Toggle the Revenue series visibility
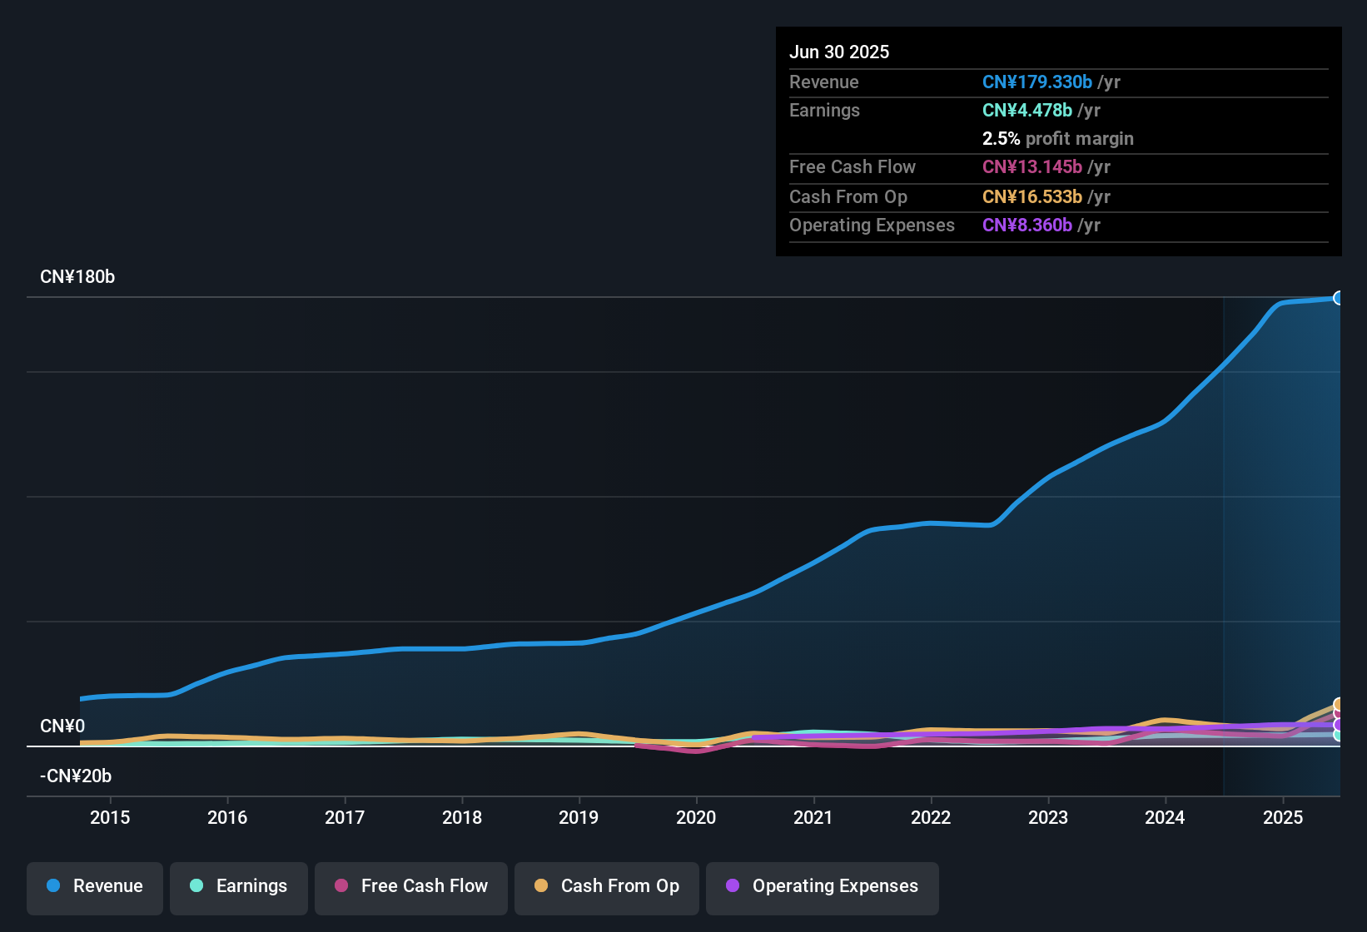This screenshot has height=932, width=1367. [94, 886]
